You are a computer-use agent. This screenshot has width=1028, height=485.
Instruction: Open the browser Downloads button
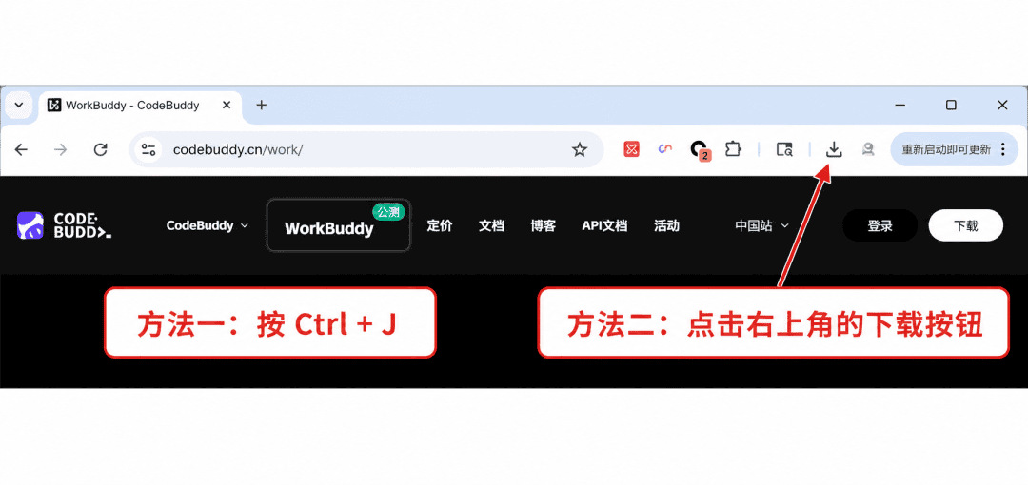click(833, 149)
